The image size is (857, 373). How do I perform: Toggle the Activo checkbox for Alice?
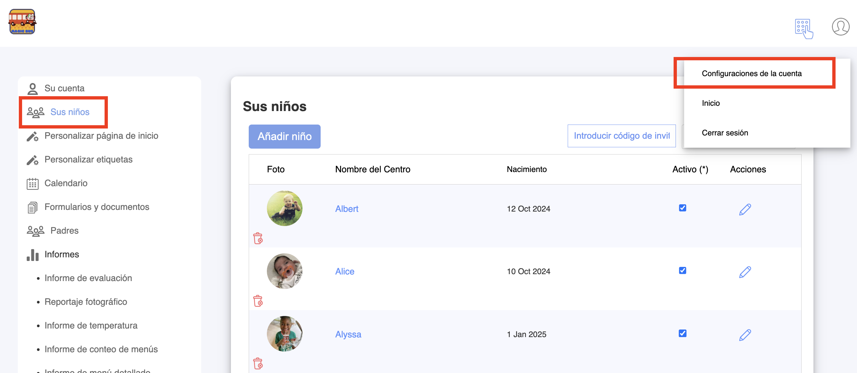(x=682, y=270)
